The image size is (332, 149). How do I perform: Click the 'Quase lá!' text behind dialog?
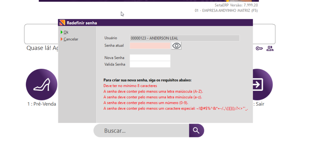[42, 48]
